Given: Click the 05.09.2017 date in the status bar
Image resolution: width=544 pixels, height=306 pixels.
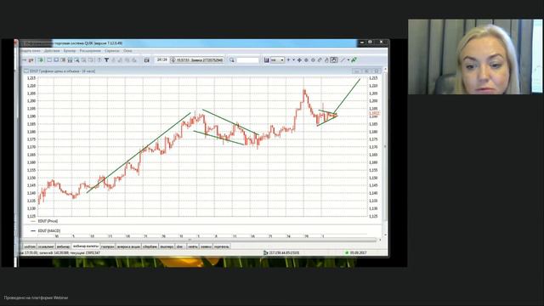Looking at the screenshot, I should click(358, 252).
